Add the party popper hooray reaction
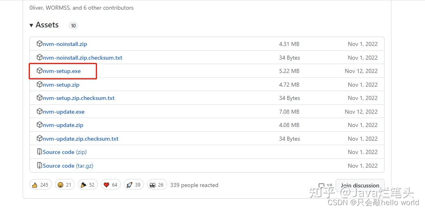Viewport: 425px width, 210px height. point(88,185)
